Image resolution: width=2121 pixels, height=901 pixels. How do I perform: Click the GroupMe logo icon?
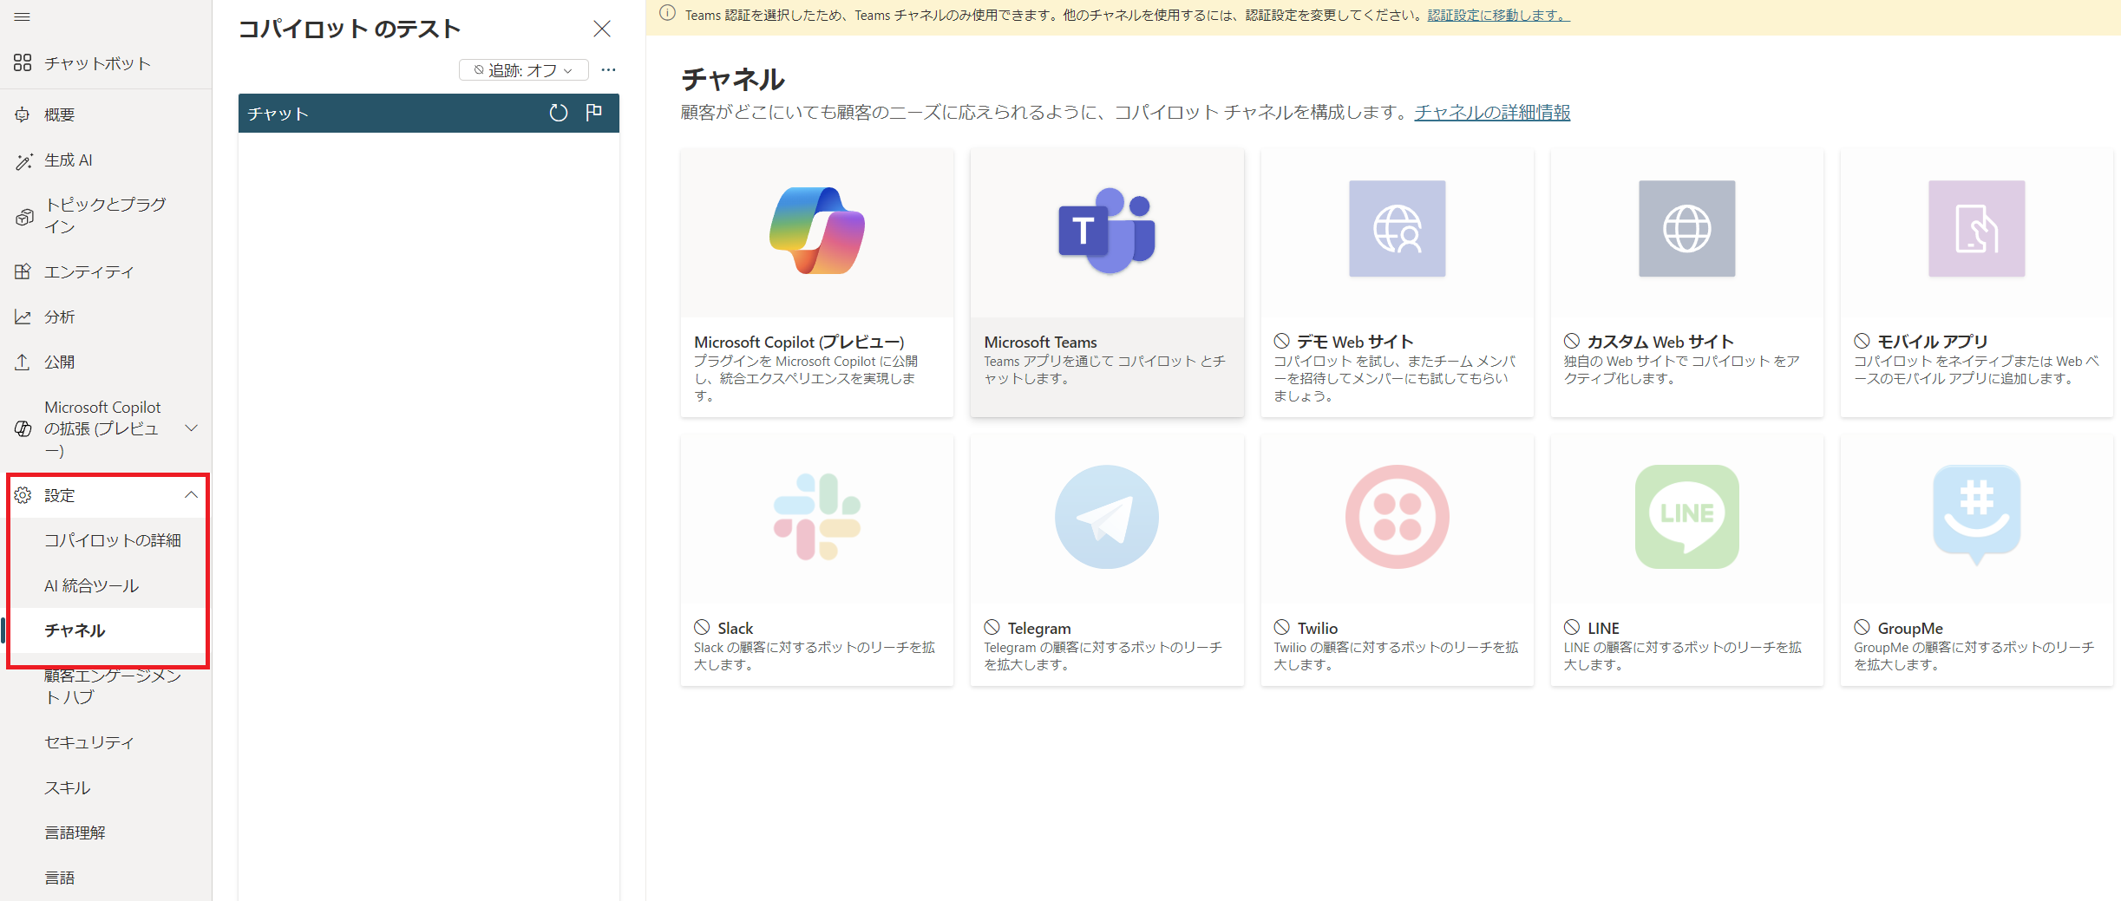pos(1976,515)
